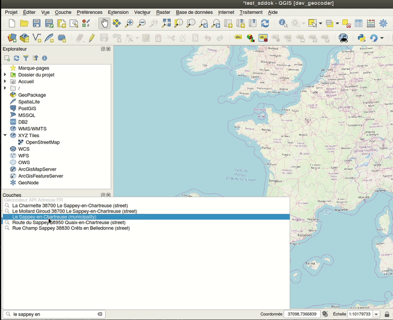
Task: Expand the Dossier du projet node
Action: pos(5,75)
